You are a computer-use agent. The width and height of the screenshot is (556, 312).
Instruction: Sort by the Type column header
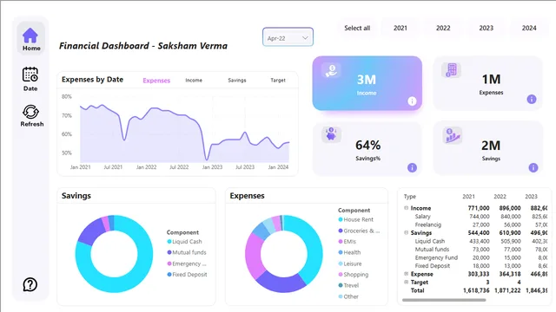click(x=410, y=197)
